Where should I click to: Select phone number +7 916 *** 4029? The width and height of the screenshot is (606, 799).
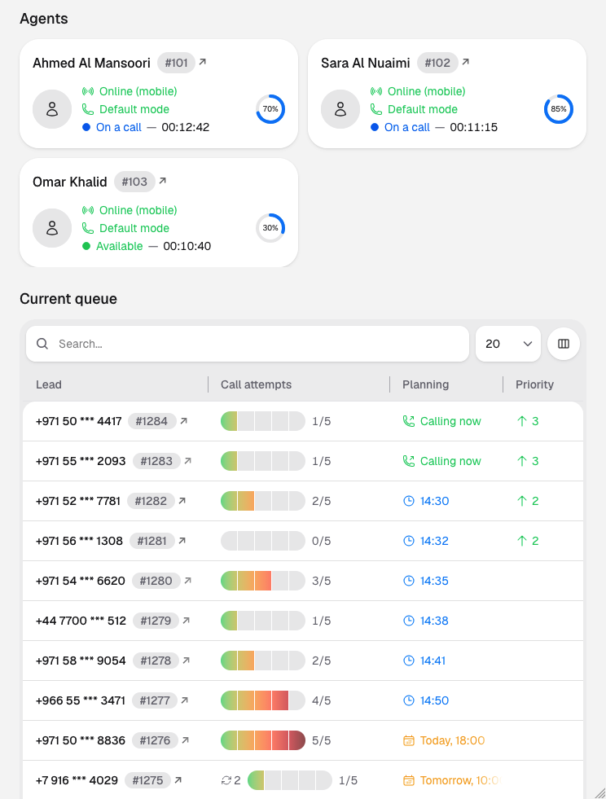click(77, 780)
